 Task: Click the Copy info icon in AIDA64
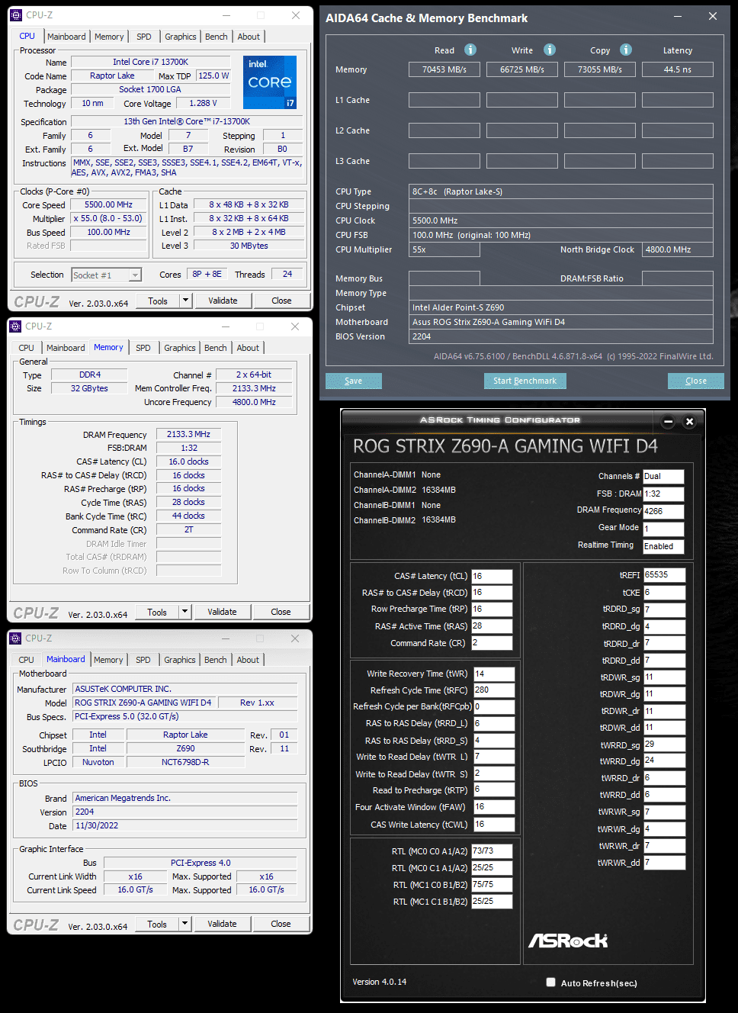(626, 50)
